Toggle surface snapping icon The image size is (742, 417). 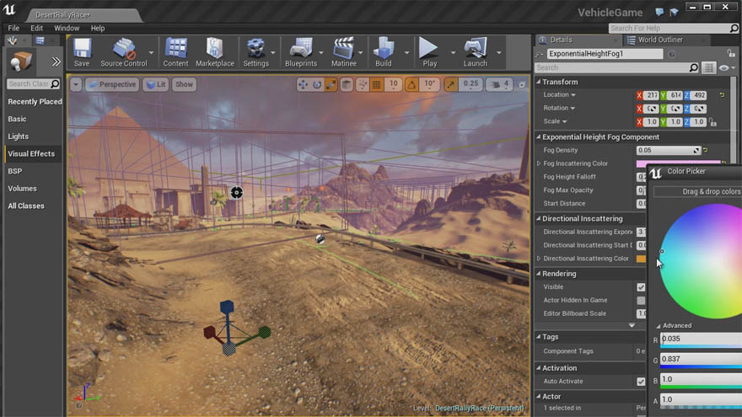[x=363, y=84]
